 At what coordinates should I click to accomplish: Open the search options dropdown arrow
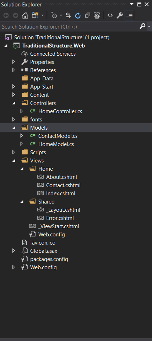[149, 26]
